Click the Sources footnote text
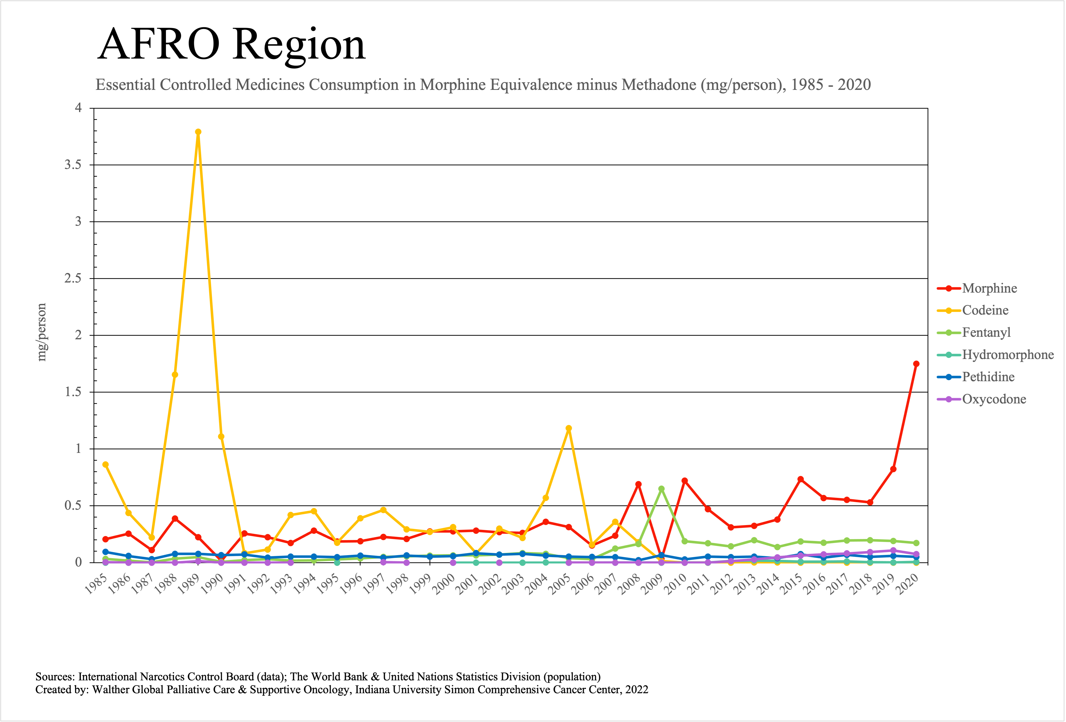The width and height of the screenshot is (1066, 722). (x=317, y=677)
